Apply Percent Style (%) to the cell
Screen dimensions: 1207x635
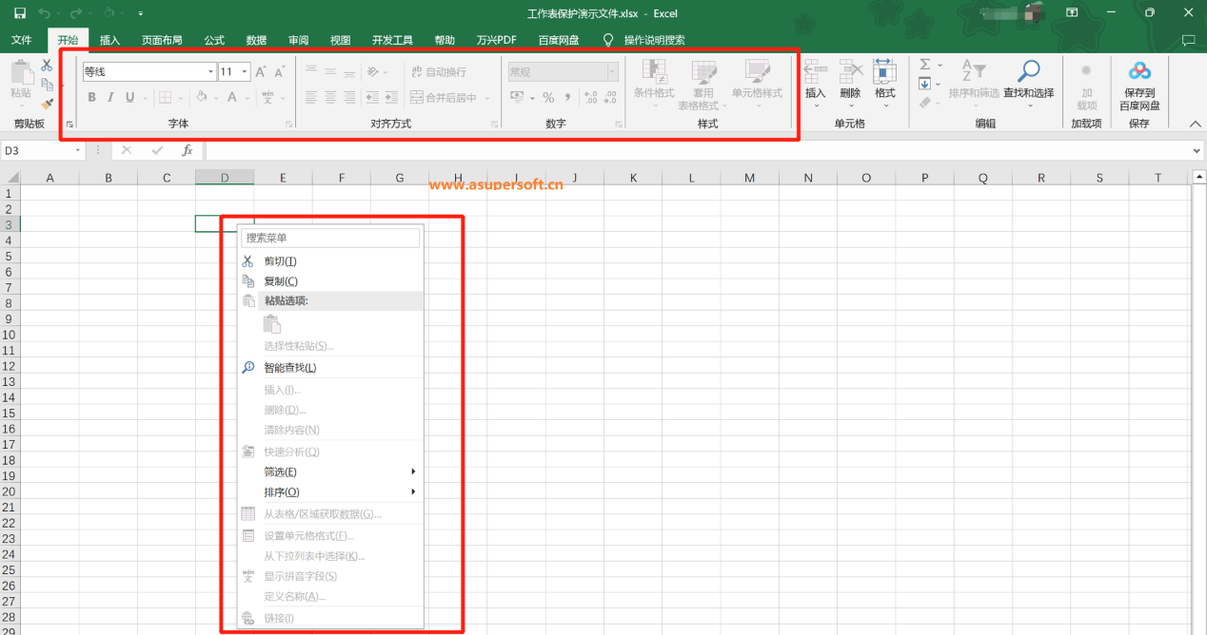pos(548,96)
